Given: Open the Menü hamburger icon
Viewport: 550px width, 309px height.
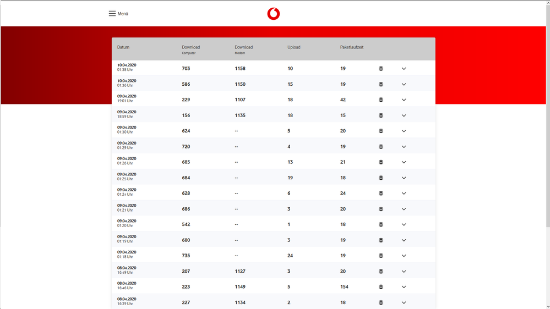Looking at the screenshot, I should [112, 14].
